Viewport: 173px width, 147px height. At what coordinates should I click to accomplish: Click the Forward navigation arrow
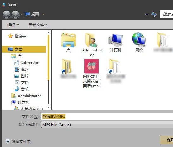15,14
